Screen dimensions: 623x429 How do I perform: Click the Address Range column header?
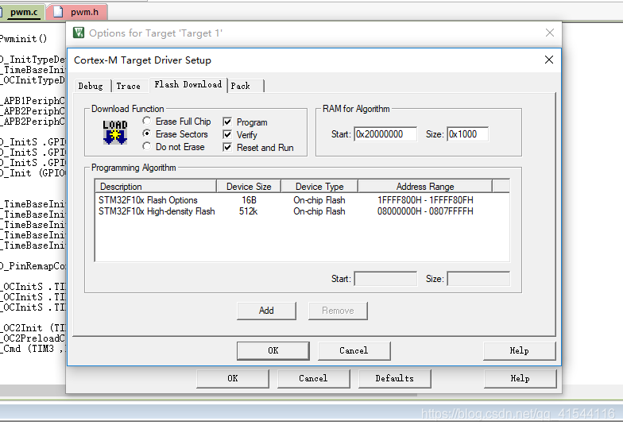click(x=425, y=186)
